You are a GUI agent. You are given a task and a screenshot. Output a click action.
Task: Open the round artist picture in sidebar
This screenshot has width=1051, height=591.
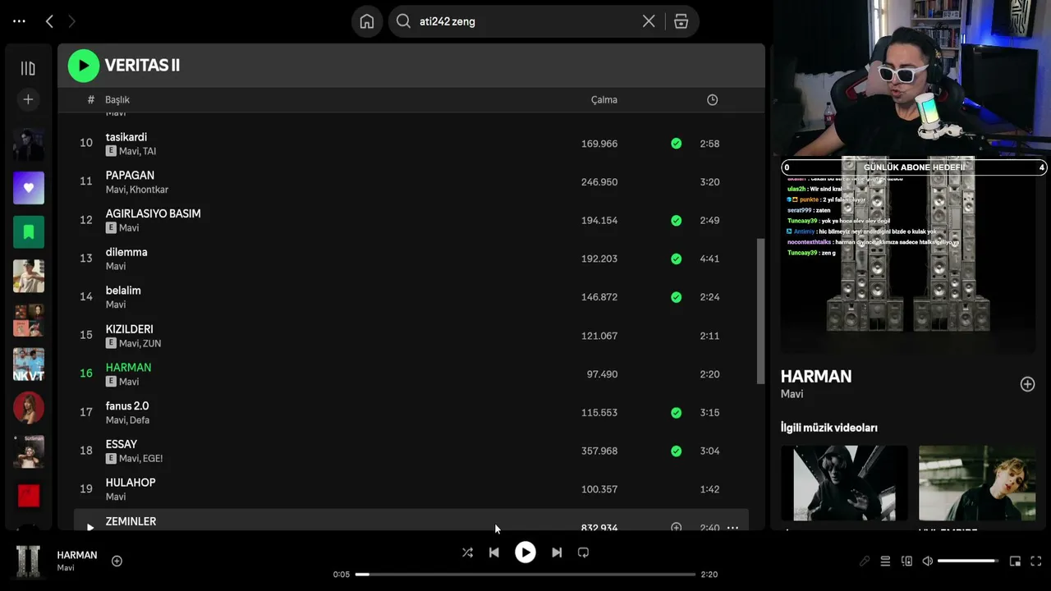29,408
